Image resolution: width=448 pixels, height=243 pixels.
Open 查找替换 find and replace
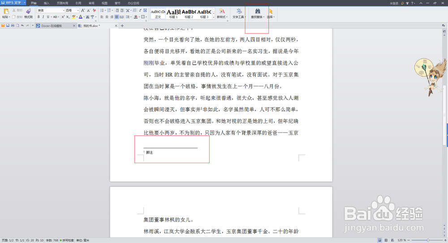click(x=258, y=13)
